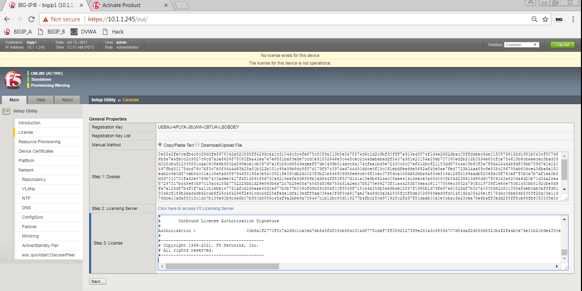Open woc.quickstart.DiscoverPeer in sidebar
Image resolution: width=582 pixels, height=291 pixels.
48,255
